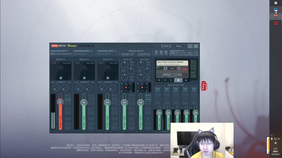Select input device for Hardware Input 2
This screenshot has height=158, width=282.
80,54
